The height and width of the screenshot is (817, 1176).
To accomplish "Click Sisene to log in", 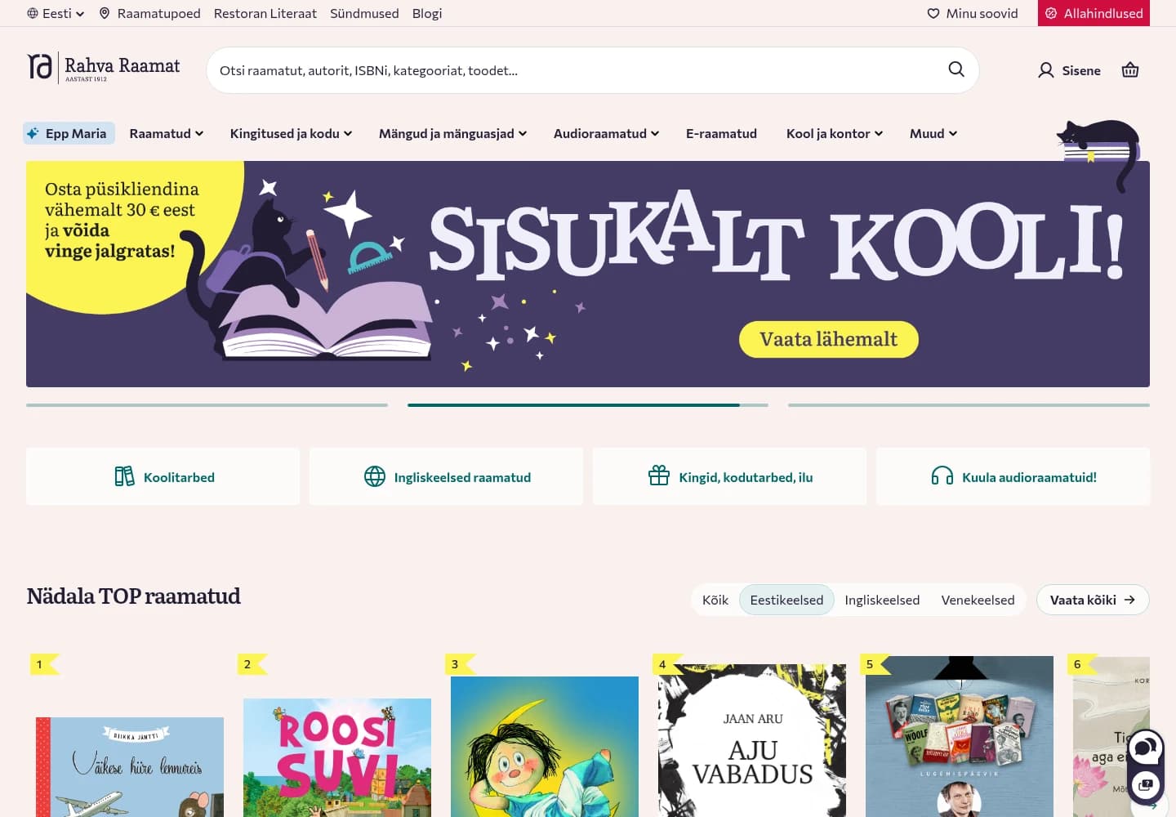I will pos(1069,70).
